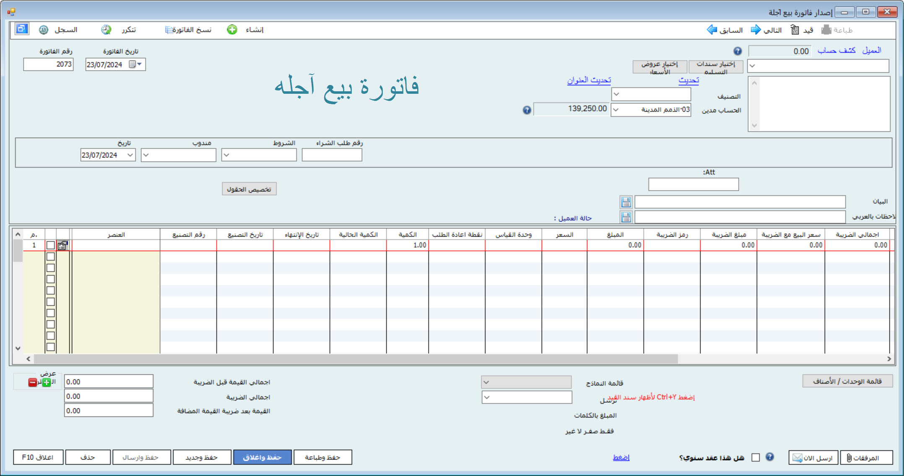Click the save disk icon beside البيان field
This screenshot has width=904, height=476.
pos(626,202)
